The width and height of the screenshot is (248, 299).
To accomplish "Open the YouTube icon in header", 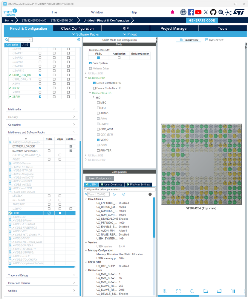I will point(198,12).
